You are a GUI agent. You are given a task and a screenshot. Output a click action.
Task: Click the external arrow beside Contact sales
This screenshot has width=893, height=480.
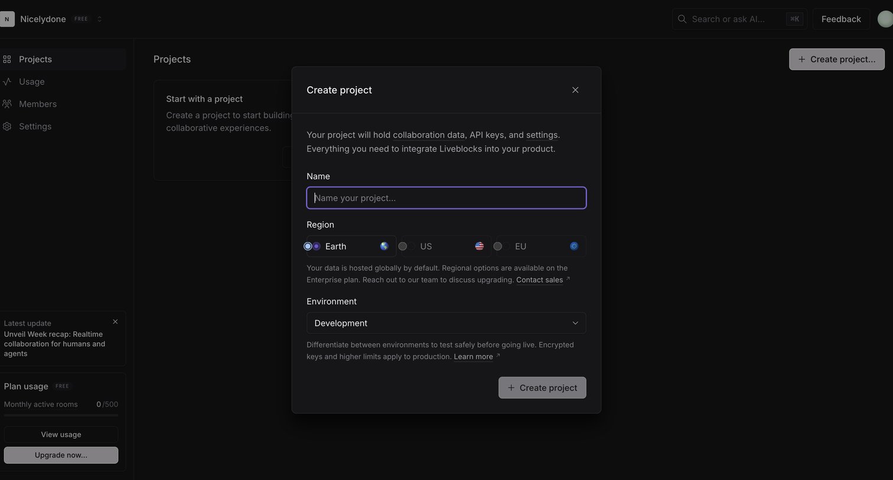(x=568, y=279)
